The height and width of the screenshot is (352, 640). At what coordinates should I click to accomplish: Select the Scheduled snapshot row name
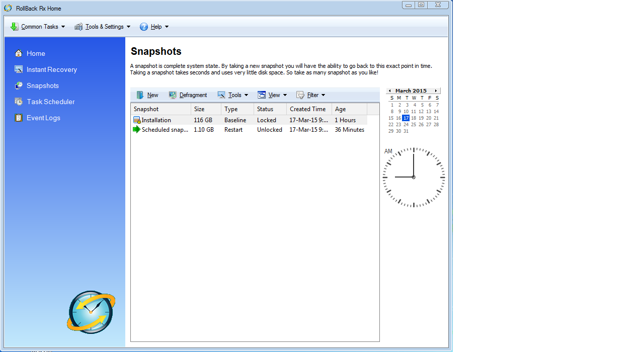(x=165, y=130)
